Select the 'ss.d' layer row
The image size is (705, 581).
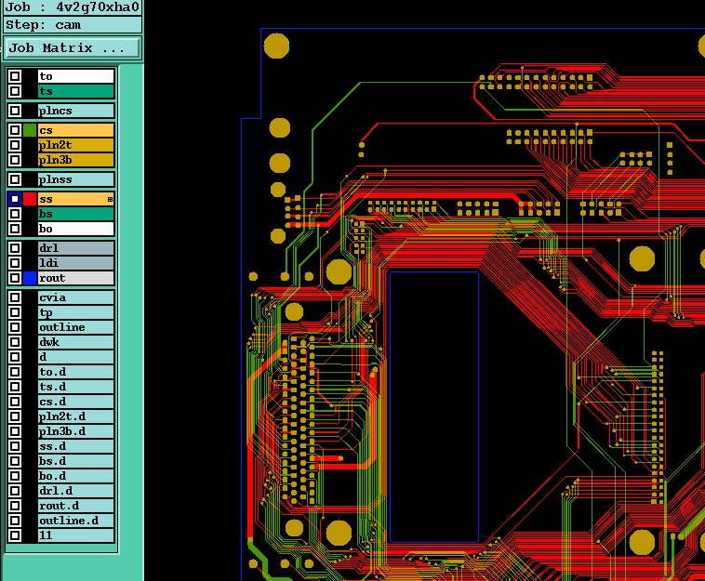(x=75, y=446)
